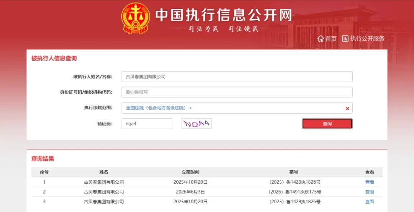414x212 pixels.
Task: Click the 案号 column header
Action: coord(294,172)
